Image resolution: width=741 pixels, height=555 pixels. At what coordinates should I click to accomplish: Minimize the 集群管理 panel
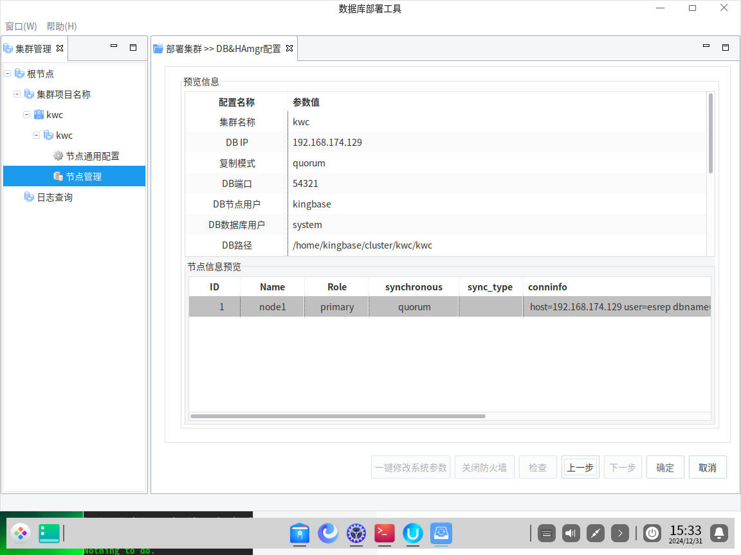coord(114,47)
